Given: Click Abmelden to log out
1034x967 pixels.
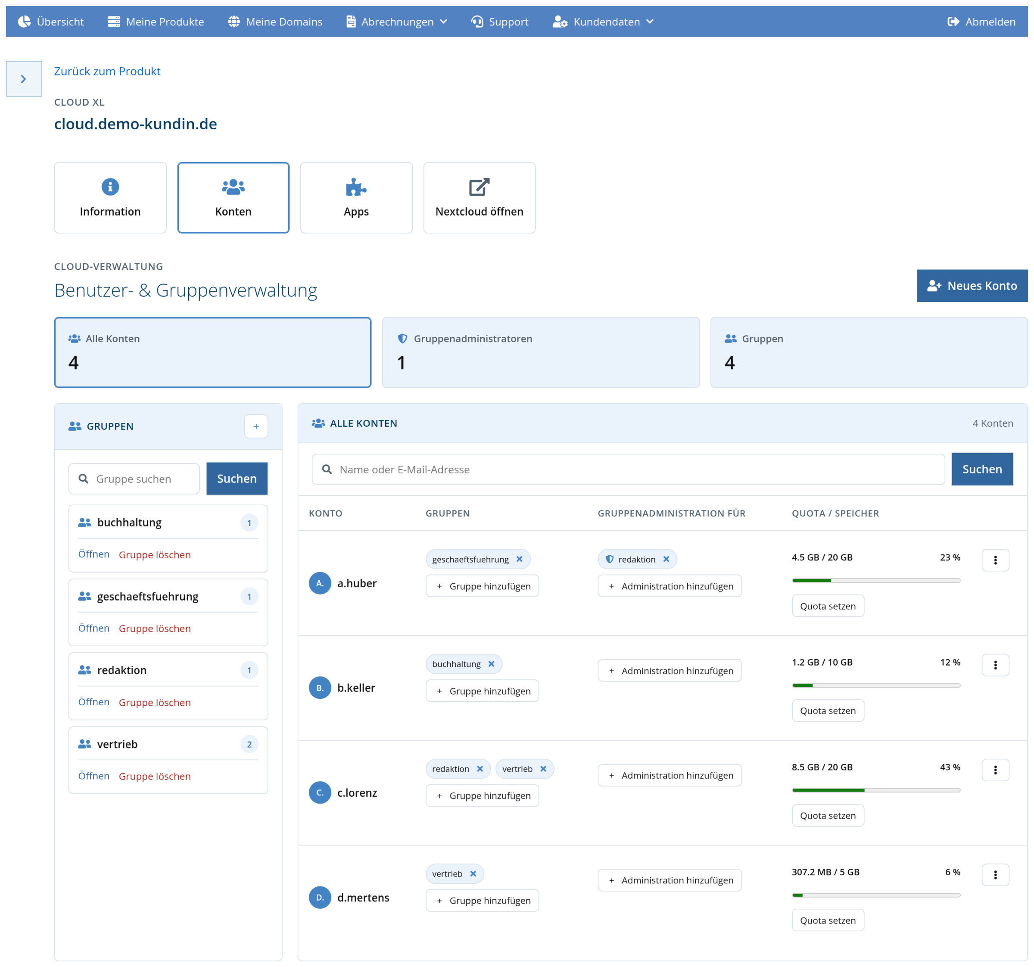Looking at the screenshot, I should [981, 21].
